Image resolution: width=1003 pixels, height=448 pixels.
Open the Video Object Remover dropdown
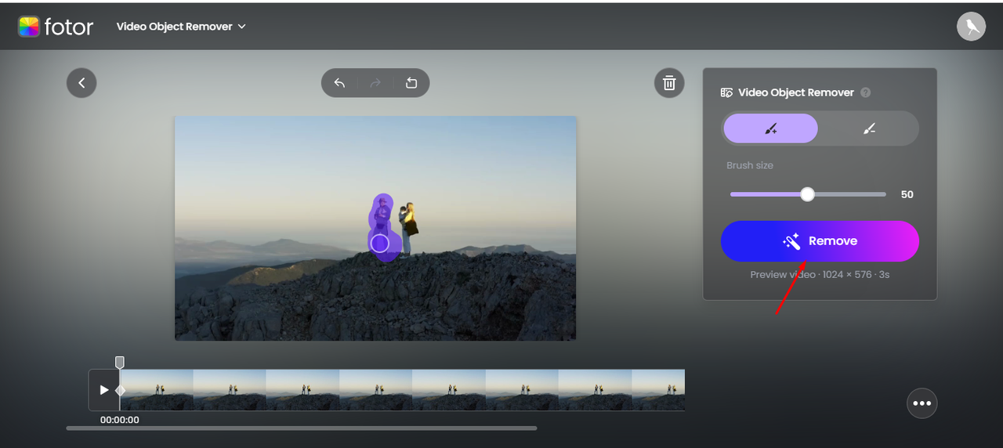182,27
